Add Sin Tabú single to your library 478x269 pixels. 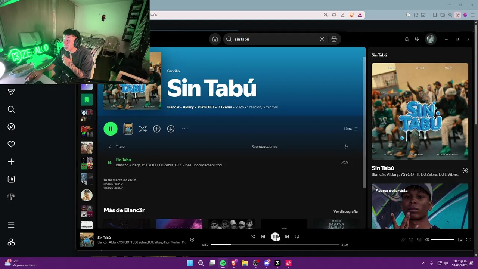pos(157,129)
